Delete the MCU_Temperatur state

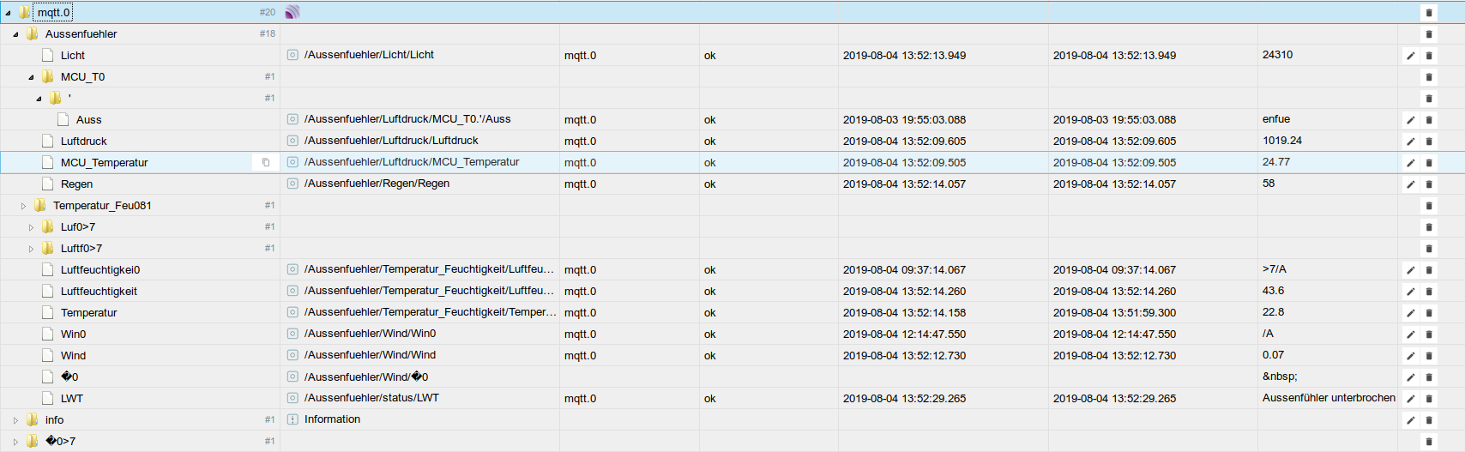pyautogui.click(x=1429, y=163)
